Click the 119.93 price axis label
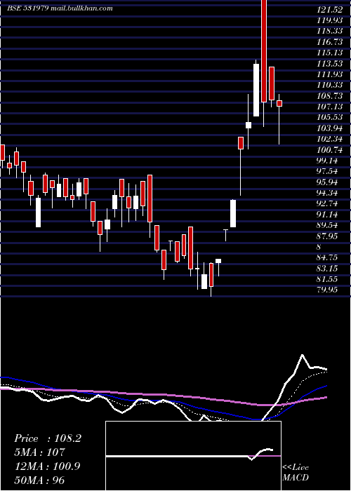 (330, 20)
